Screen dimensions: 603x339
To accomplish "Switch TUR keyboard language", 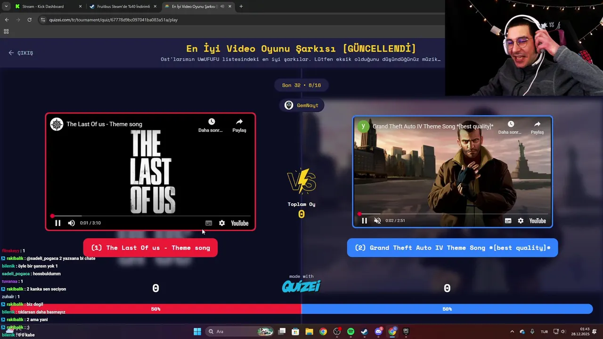I will [x=544, y=331].
